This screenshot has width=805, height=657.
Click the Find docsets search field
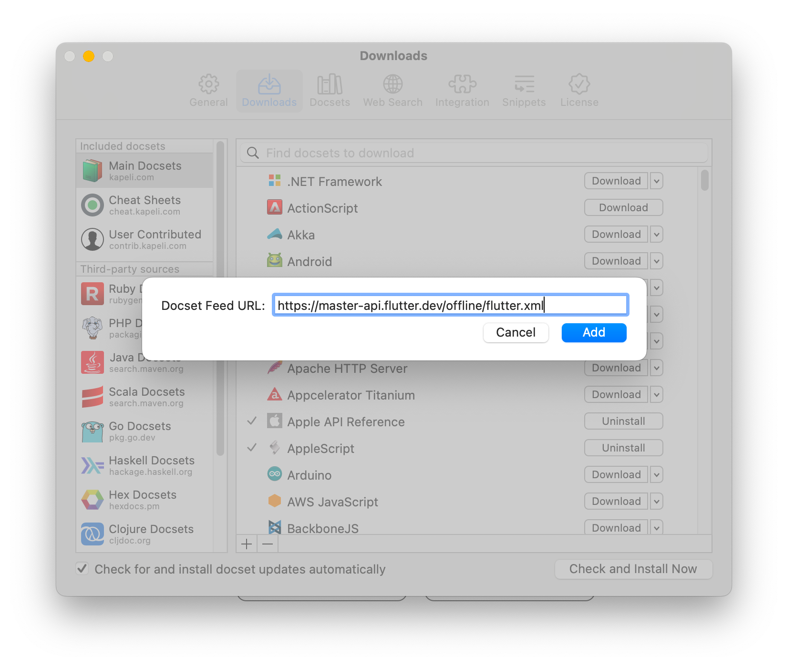pyautogui.click(x=474, y=153)
